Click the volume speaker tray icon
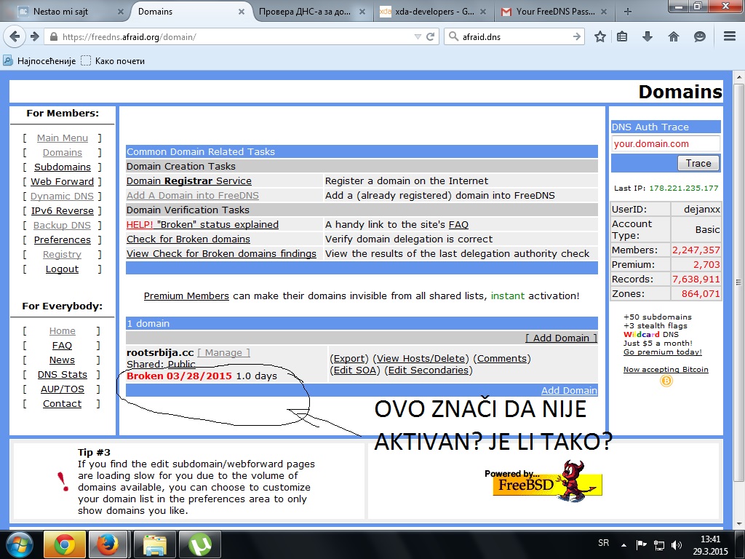This screenshot has width=745, height=559. [677, 544]
